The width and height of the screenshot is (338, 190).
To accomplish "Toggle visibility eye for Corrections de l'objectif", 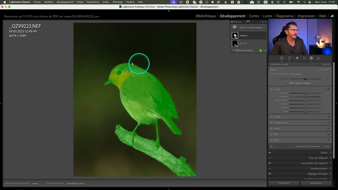I will [x=270, y=163].
